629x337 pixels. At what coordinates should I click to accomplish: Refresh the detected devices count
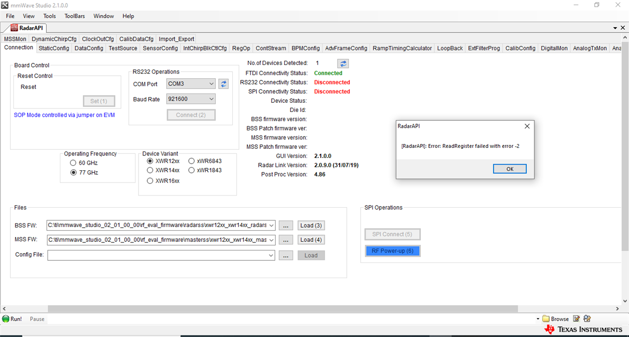pos(343,63)
